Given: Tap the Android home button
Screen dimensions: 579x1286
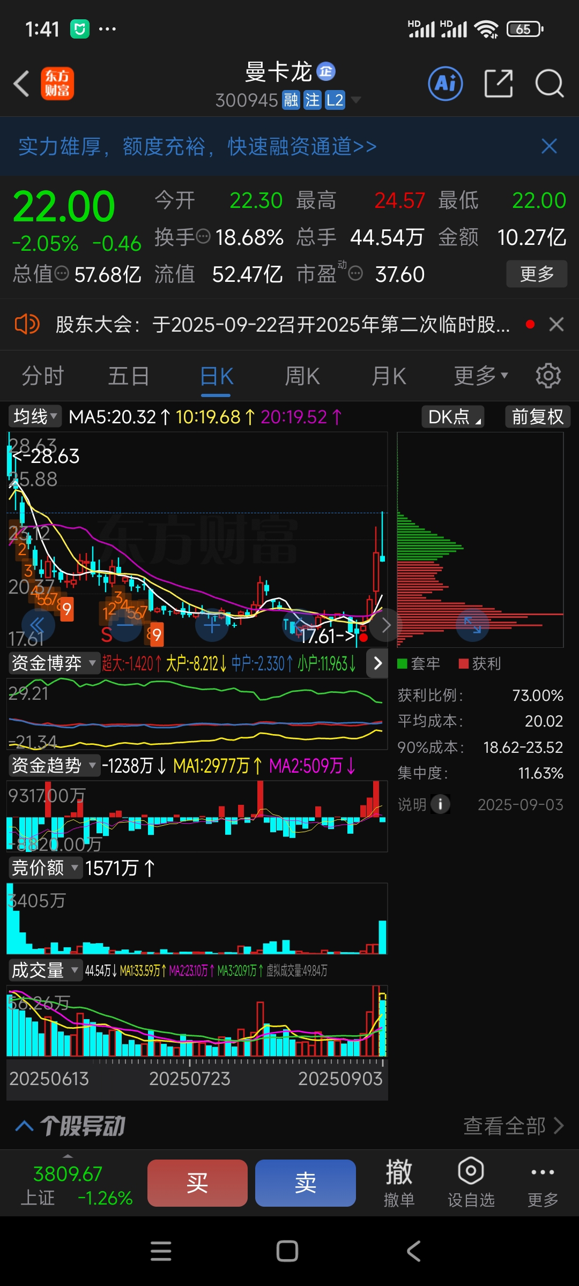Looking at the screenshot, I should point(287,1251).
